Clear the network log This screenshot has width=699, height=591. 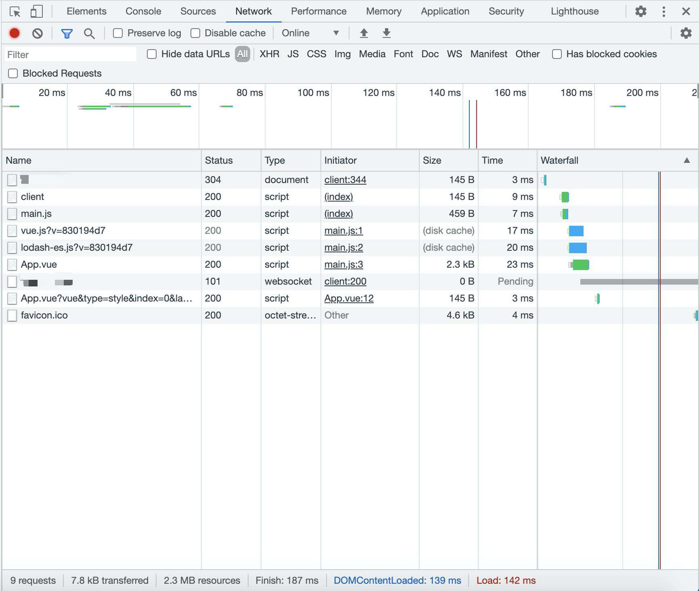click(x=38, y=33)
